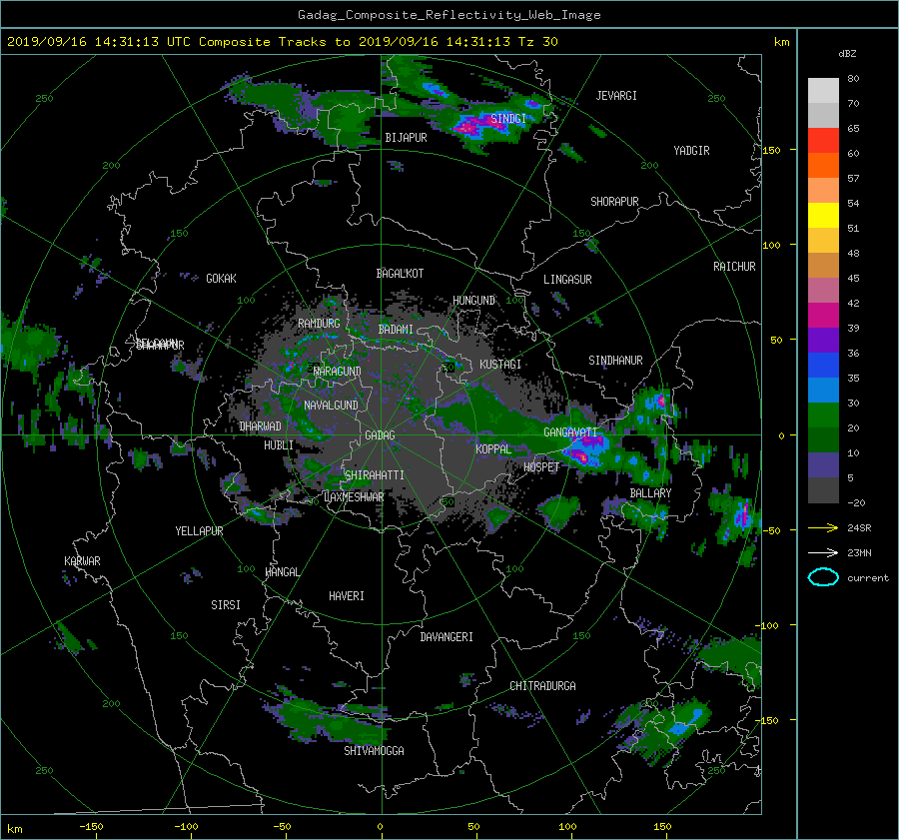Click the '150' tick on right km axis

pyautogui.click(x=771, y=150)
